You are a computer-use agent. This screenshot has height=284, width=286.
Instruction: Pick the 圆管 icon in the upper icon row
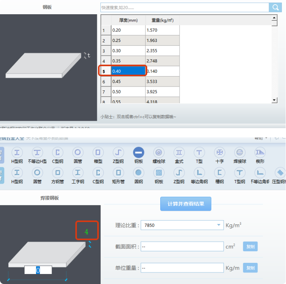(x=78, y=152)
